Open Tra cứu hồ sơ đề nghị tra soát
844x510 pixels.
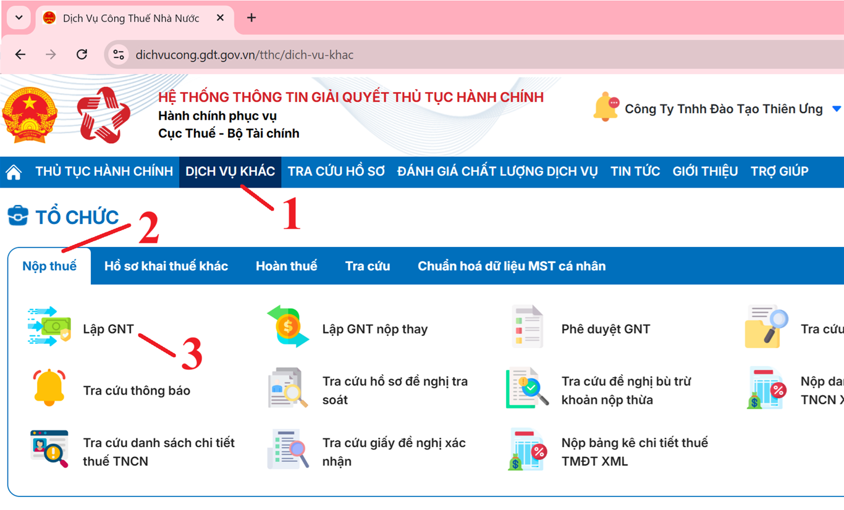point(289,388)
